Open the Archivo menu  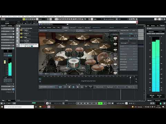(5, 17)
